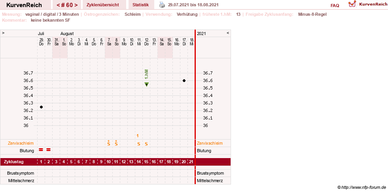This screenshot has height=192, width=388.
Task: Click the S+ mucus symbol on cycle day 11
Action: pyautogui.click(x=116, y=143)
